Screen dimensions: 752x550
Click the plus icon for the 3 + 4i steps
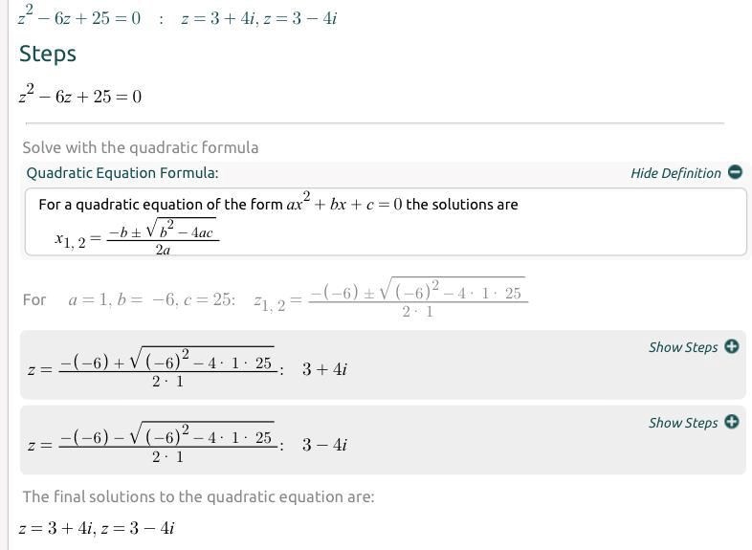pyautogui.click(x=732, y=346)
